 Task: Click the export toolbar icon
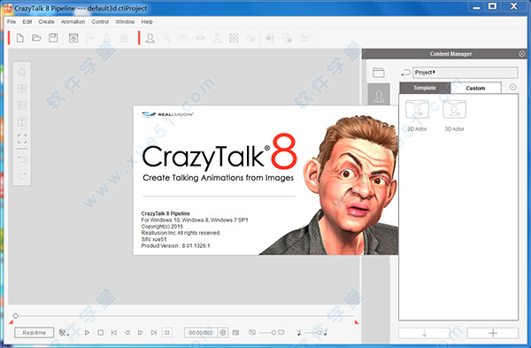click(x=90, y=38)
